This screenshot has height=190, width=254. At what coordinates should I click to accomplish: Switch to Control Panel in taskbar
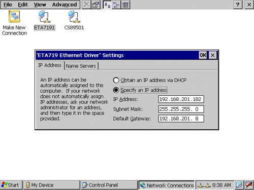click(109, 185)
